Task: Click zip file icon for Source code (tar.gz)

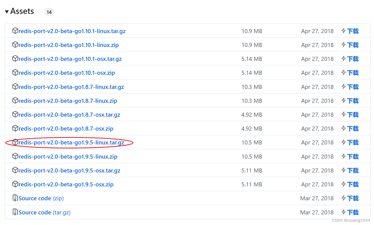Action: click(x=15, y=212)
